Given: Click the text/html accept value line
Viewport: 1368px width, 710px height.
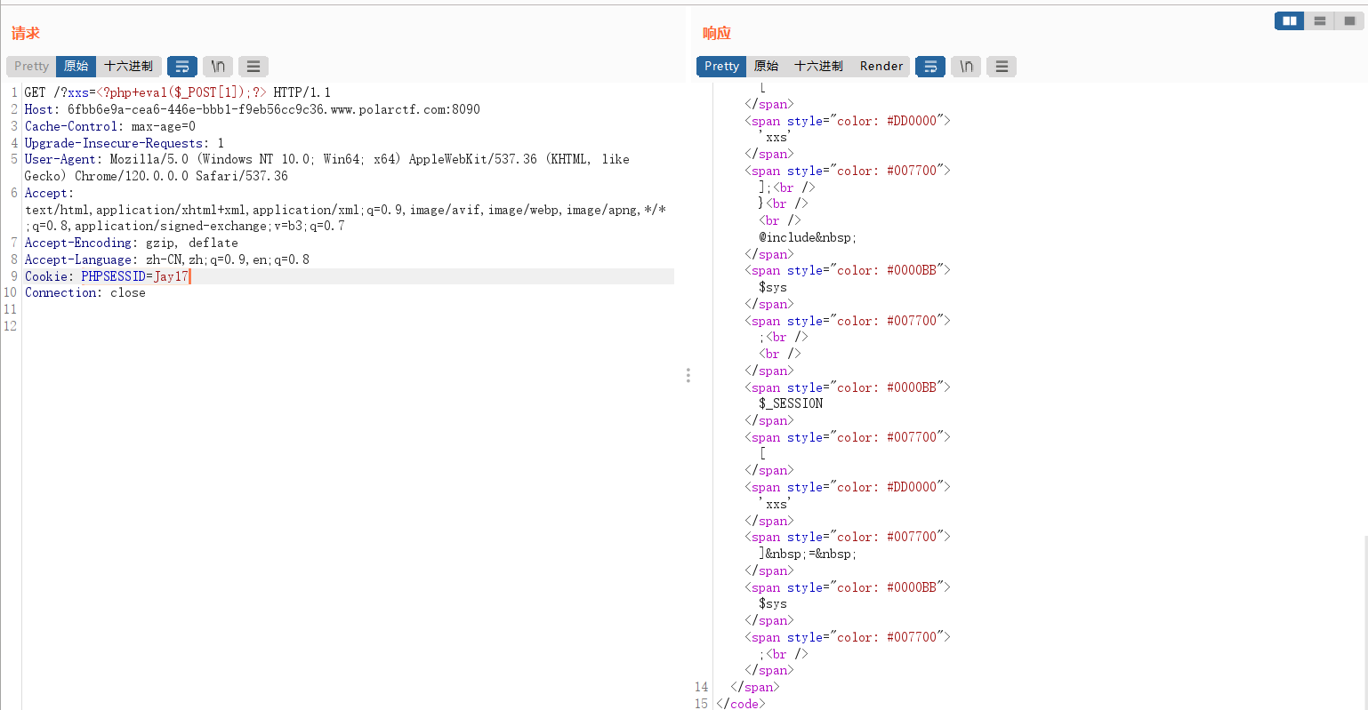Looking at the screenshot, I should (x=345, y=210).
